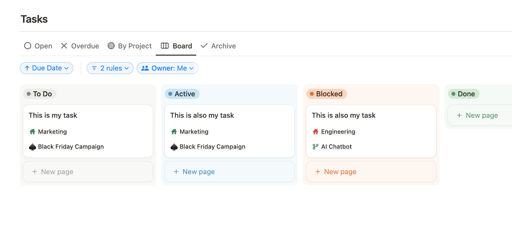Select the By Project tab
Screen dimensions: 516x234
(130, 46)
